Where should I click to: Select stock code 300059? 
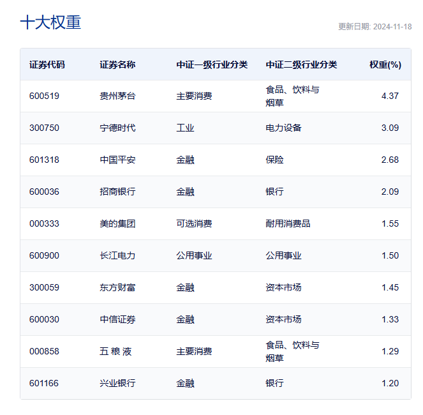click(x=44, y=287)
